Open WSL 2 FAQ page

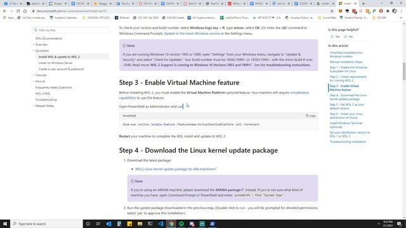click(43, 94)
